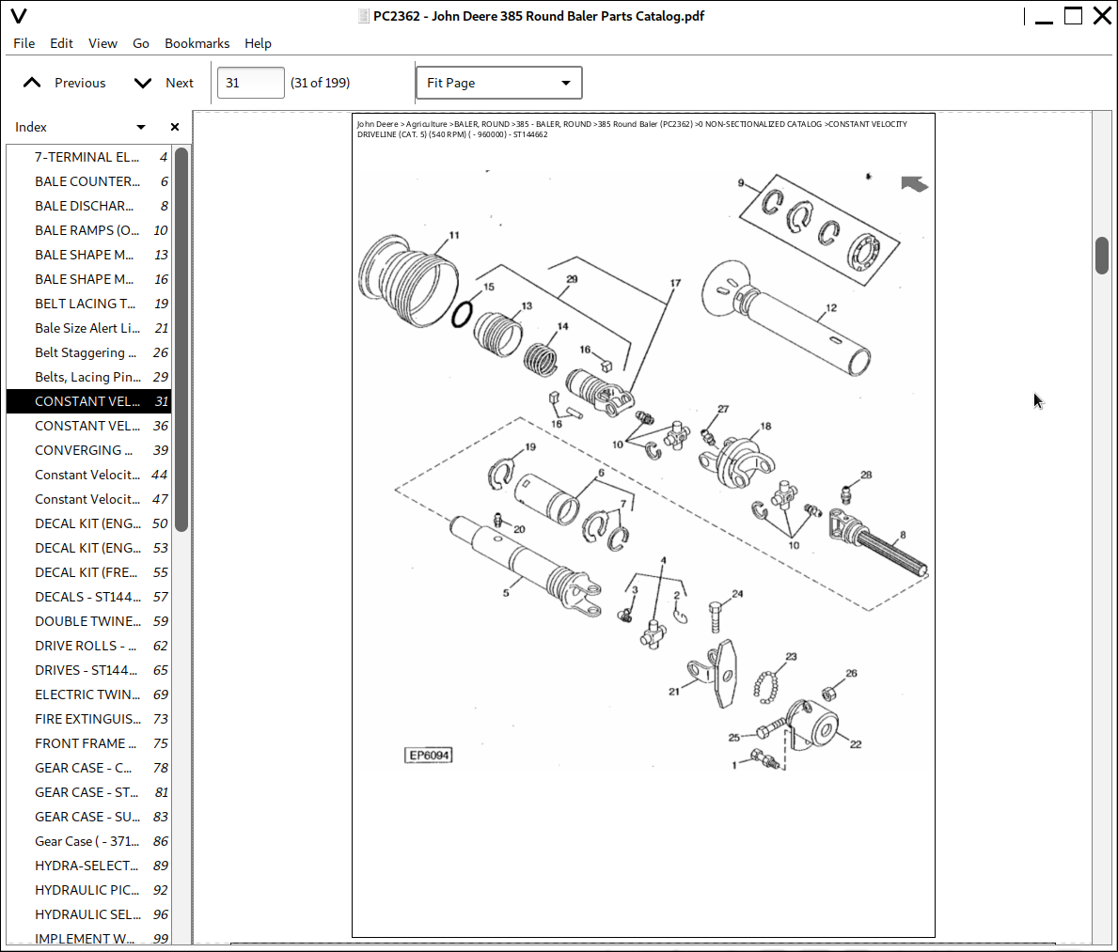The height and width of the screenshot is (952, 1118).
Task: Click the Previous page up-arrow icon
Action: coord(32,83)
